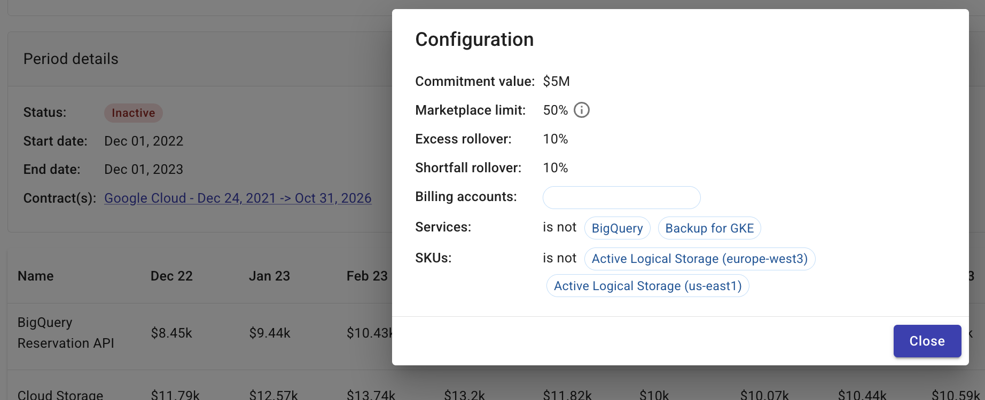985x400 pixels.
Task: Click the Inactive status badge
Action: click(134, 113)
